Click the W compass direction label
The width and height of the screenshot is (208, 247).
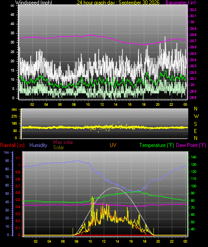coord(196,116)
